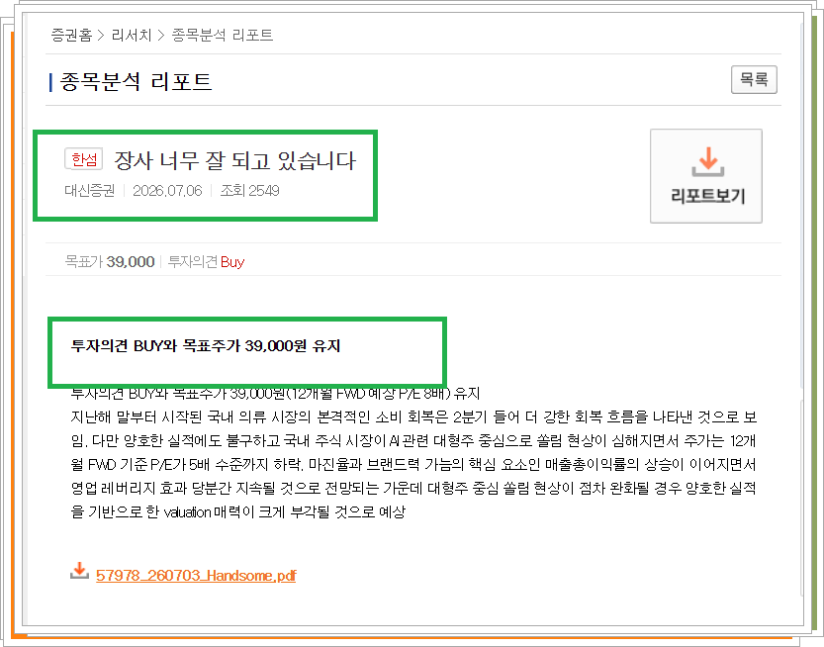The image size is (824, 647).
Task: Click the report date 2026.07.06
Action: point(167,190)
